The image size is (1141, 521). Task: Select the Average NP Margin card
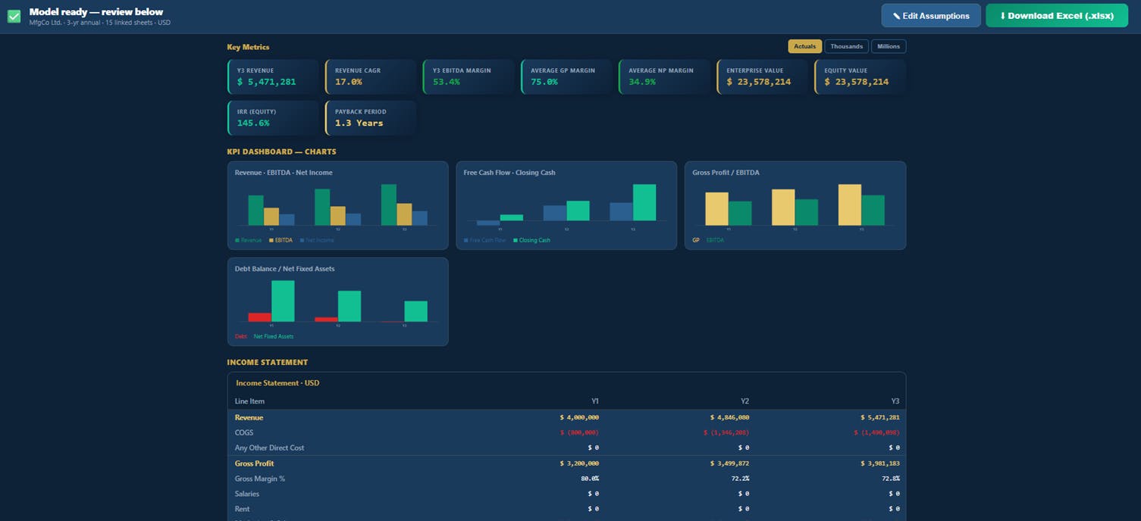[x=664, y=76]
